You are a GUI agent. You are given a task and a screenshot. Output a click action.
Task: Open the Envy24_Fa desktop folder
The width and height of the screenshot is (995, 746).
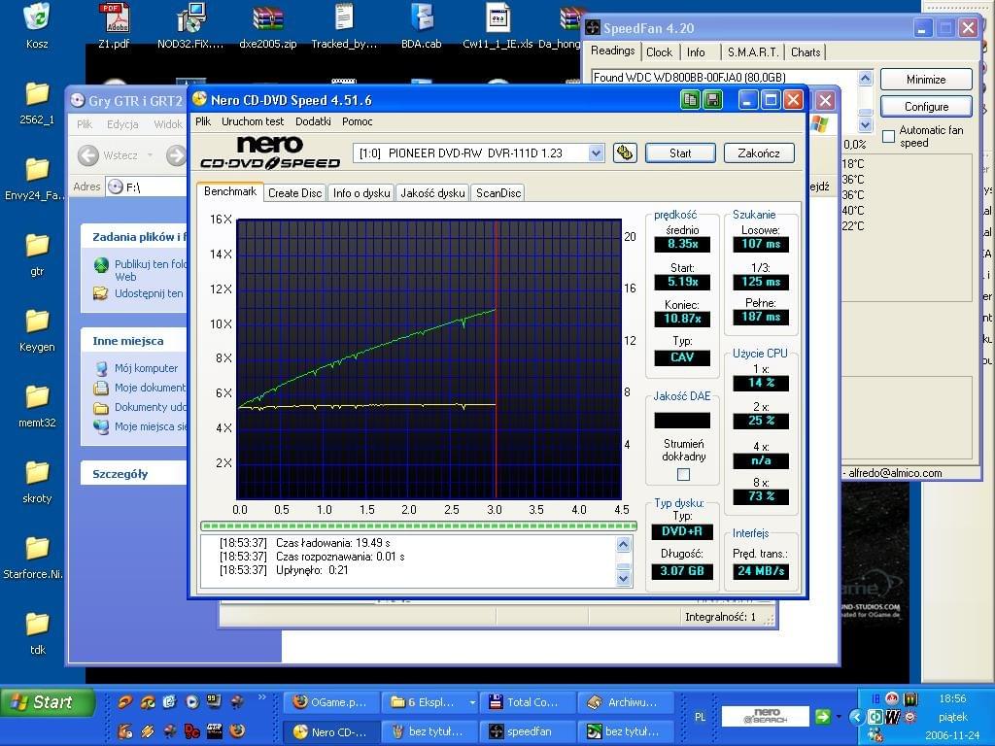click(x=36, y=179)
